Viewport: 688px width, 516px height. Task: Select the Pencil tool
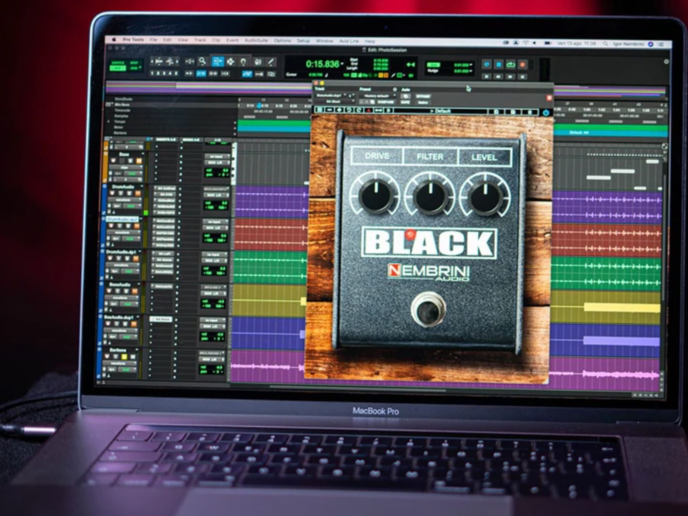coord(271,62)
